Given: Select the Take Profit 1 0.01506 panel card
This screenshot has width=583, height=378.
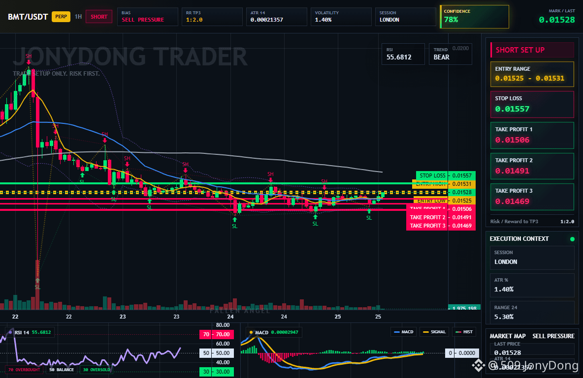Looking at the screenshot, I should (532, 135).
